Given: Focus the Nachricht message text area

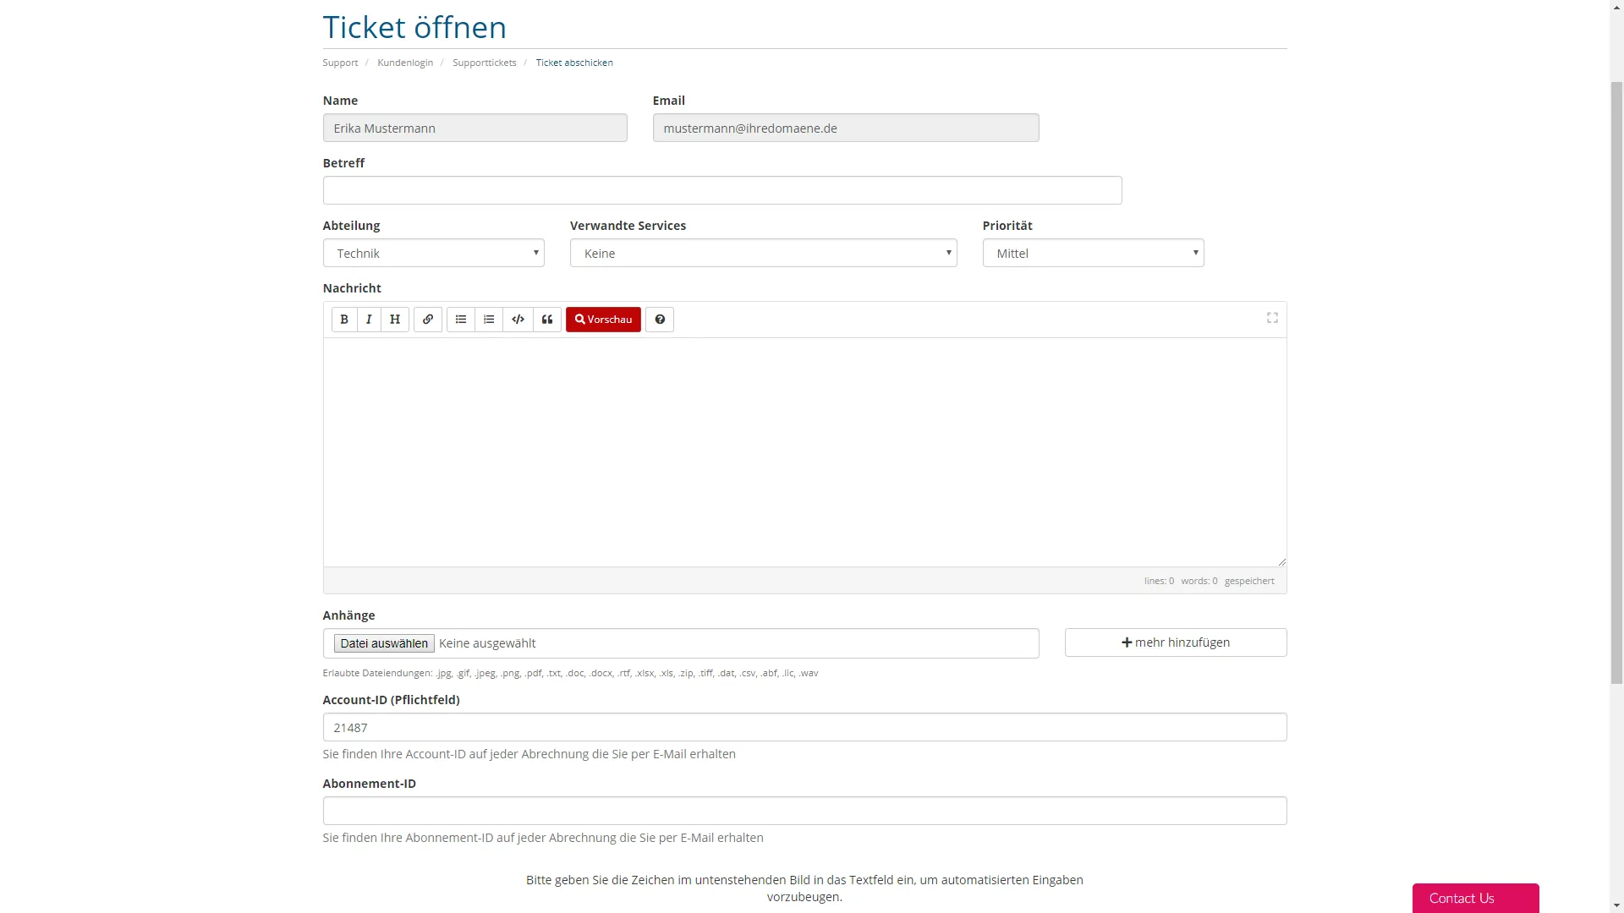Looking at the screenshot, I should pos(805,452).
